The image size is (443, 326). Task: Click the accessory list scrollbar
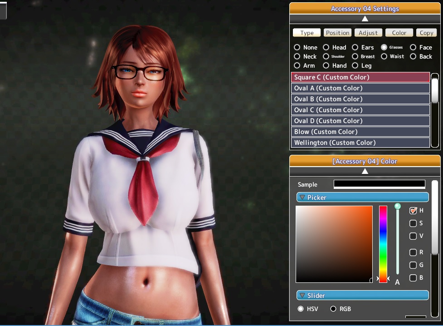[x=435, y=90]
